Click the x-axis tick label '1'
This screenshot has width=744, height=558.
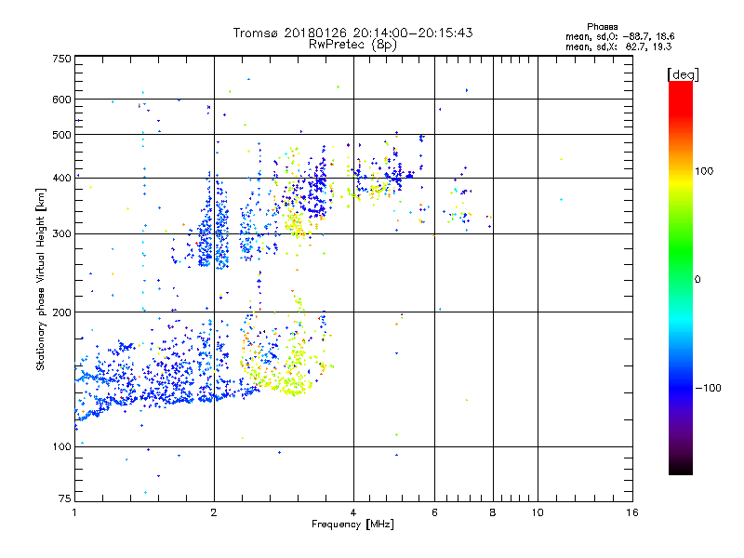point(74,512)
